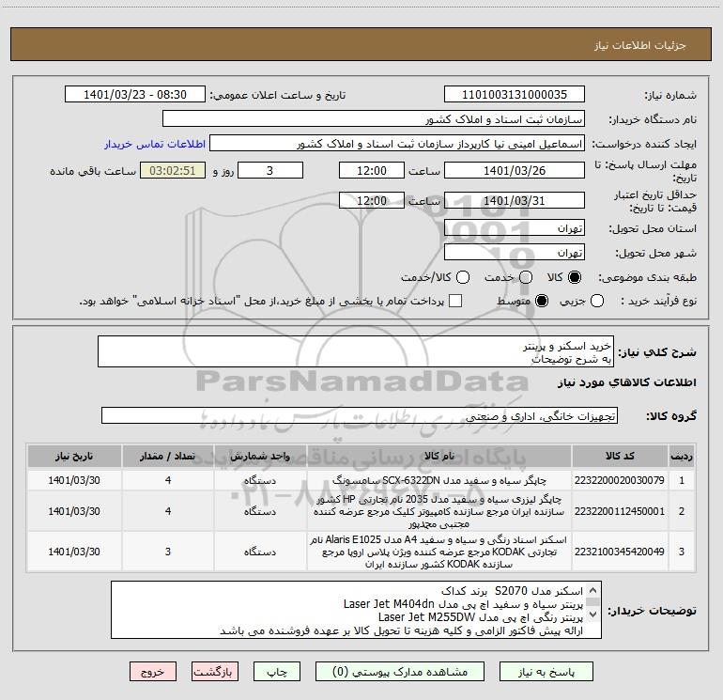Click the price validity date 1401/03/31

tap(515, 200)
